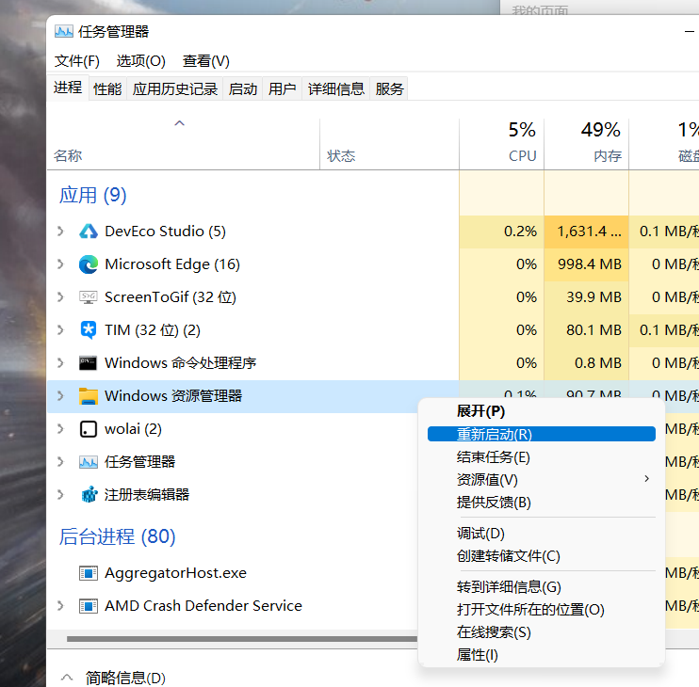Expand the wolai (2) group
Viewport: 699px width, 687px height.
[60, 429]
